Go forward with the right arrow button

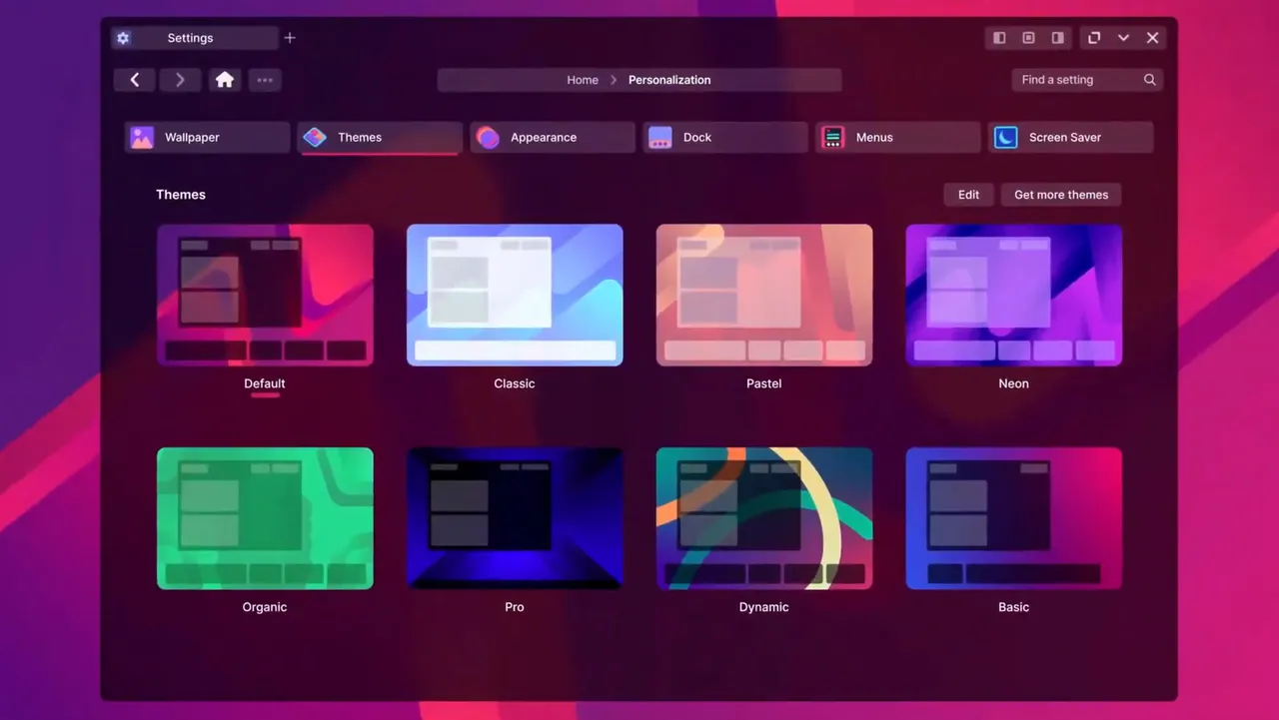point(180,80)
